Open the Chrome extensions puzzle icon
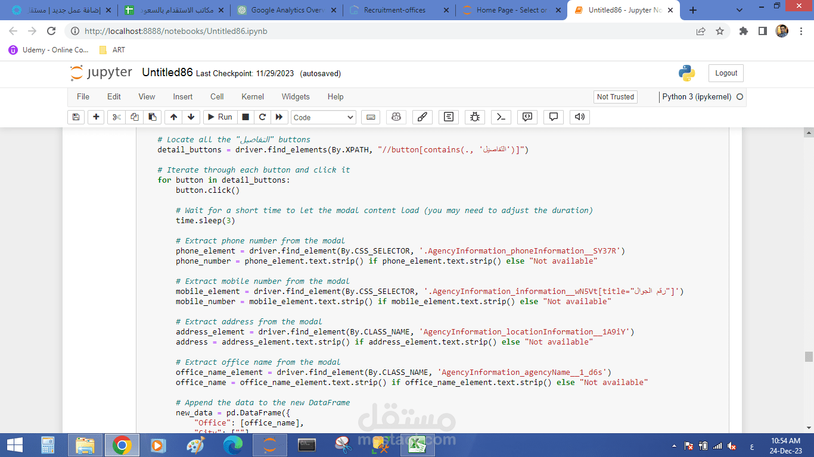 [744, 31]
